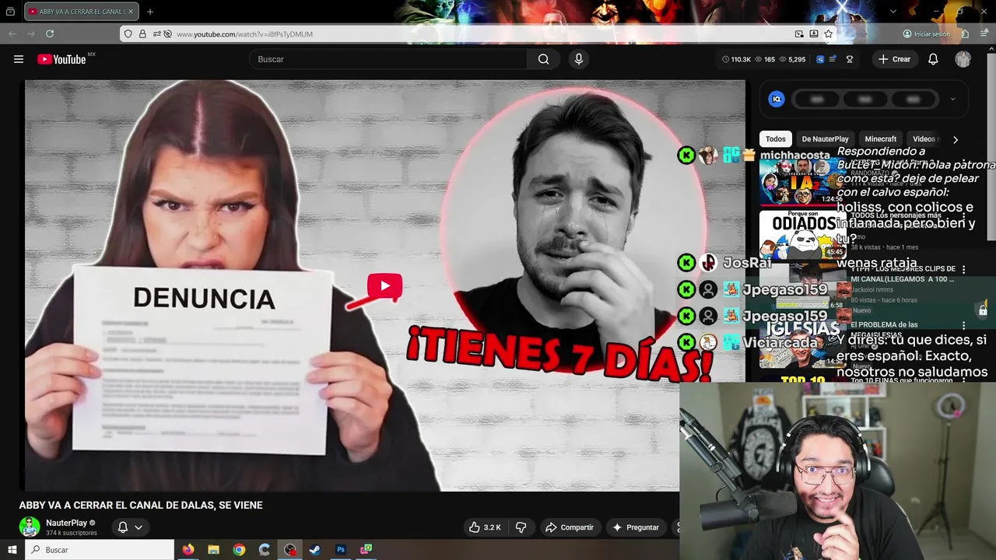Like the video with the 3.2 K thumbs up
The width and height of the screenshot is (996, 560).
point(485,527)
